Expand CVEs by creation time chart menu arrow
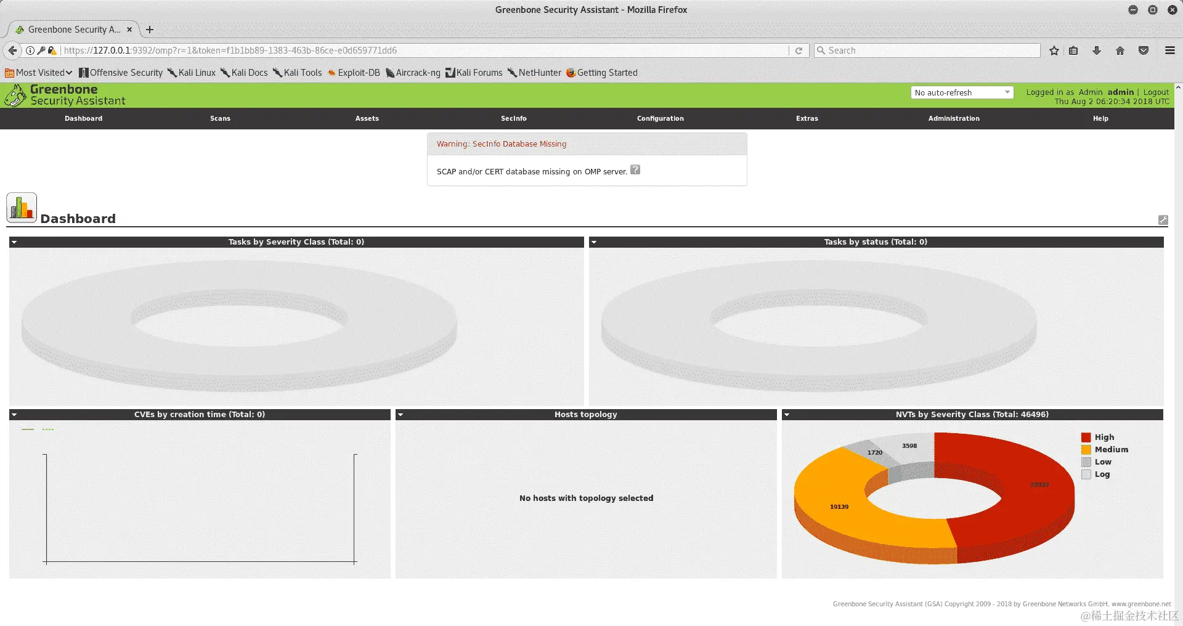1183x626 pixels. (x=14, y=415)
